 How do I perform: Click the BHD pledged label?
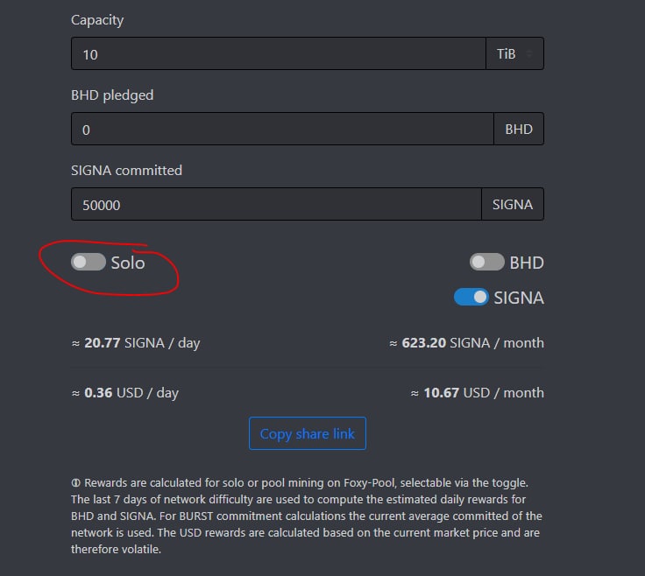[112, 95]
